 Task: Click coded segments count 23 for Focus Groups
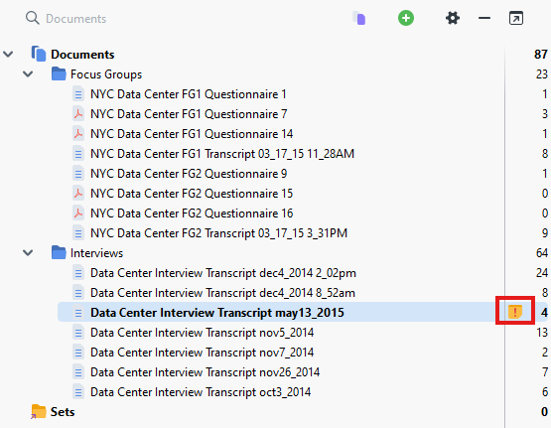pos(541,74)
